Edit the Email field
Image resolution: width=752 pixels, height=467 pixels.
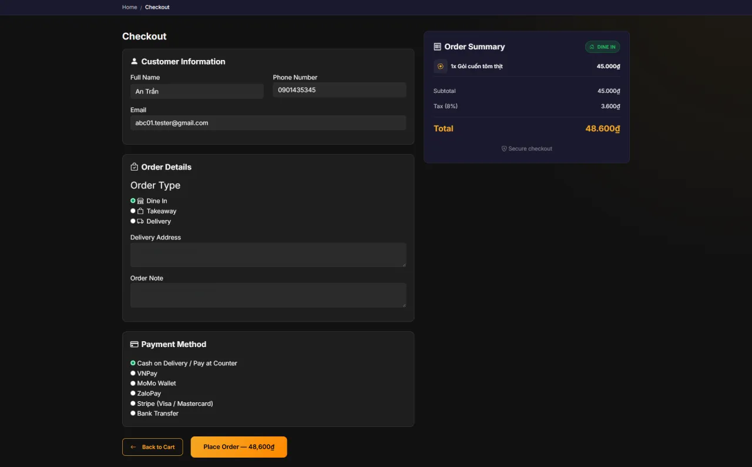point(268,123)
